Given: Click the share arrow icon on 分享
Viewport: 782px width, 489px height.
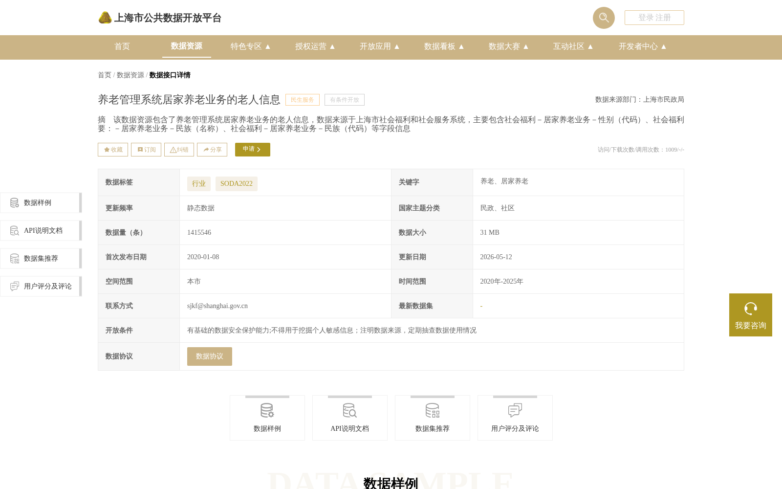Looking at the screenshot, I should [206, 150].
